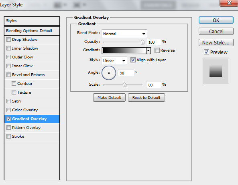Enable the Inner Shadow checkbox

(9, 48)
